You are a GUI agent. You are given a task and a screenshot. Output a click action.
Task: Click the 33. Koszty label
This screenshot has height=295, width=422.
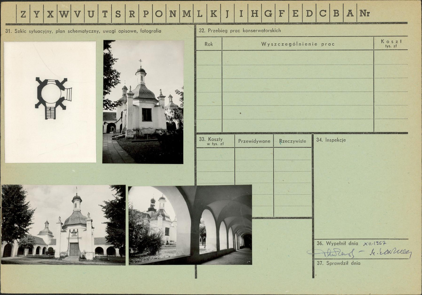[x=211, y=141]
